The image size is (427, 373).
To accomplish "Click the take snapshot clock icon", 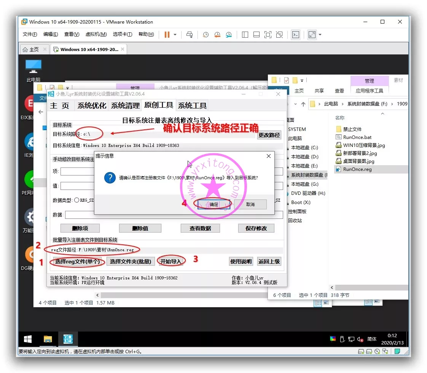I will [x=206, y=35].
